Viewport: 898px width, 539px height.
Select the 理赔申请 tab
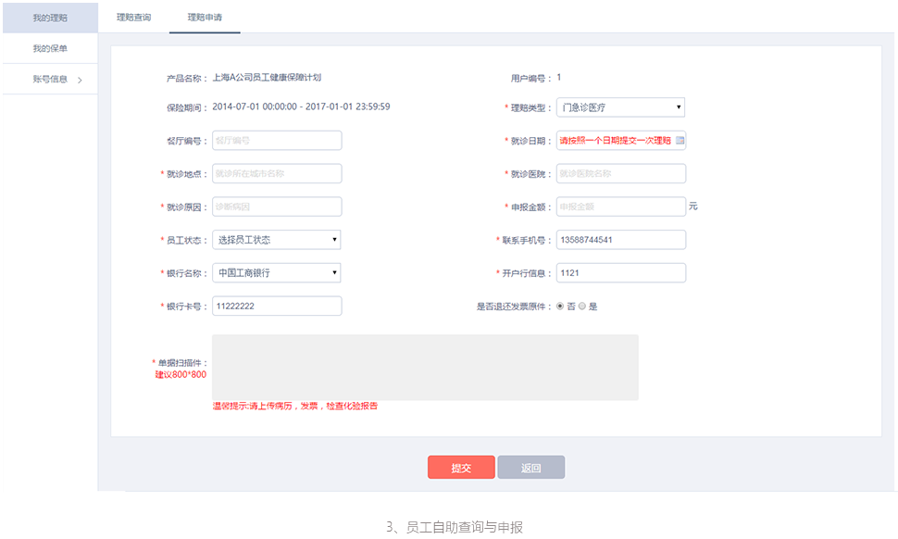(x=205, y=18)
